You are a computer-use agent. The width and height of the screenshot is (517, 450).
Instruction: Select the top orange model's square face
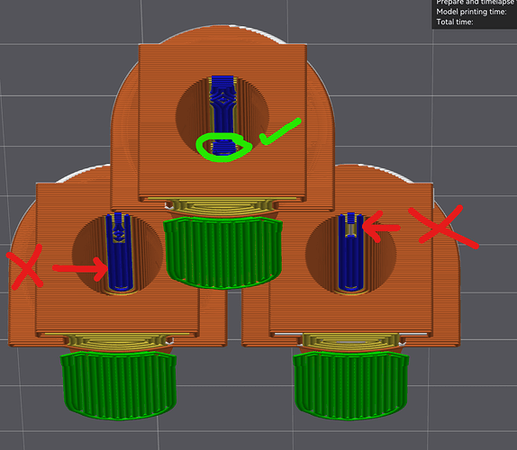222,121
